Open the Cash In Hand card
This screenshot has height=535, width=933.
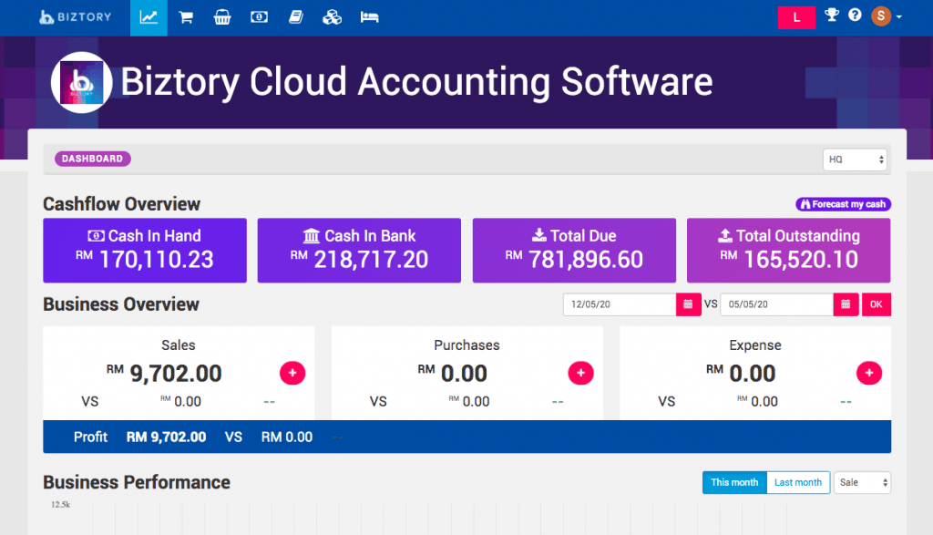145,250
